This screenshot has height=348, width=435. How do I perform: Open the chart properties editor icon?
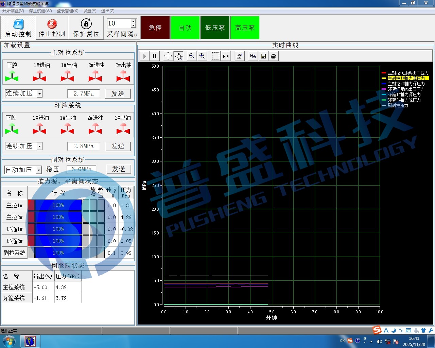point(240,56)
